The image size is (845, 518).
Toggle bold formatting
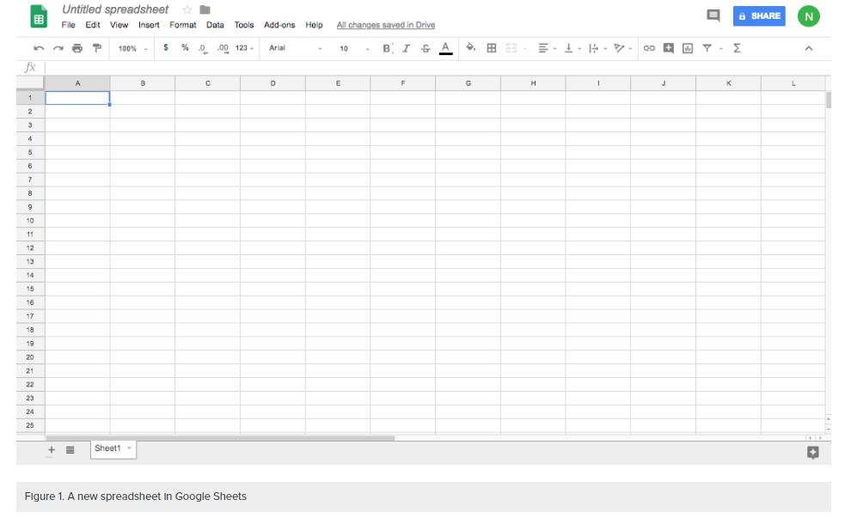(387, 48)
